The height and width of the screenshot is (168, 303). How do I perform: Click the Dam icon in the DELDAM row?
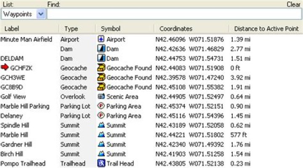click(101, 58)
